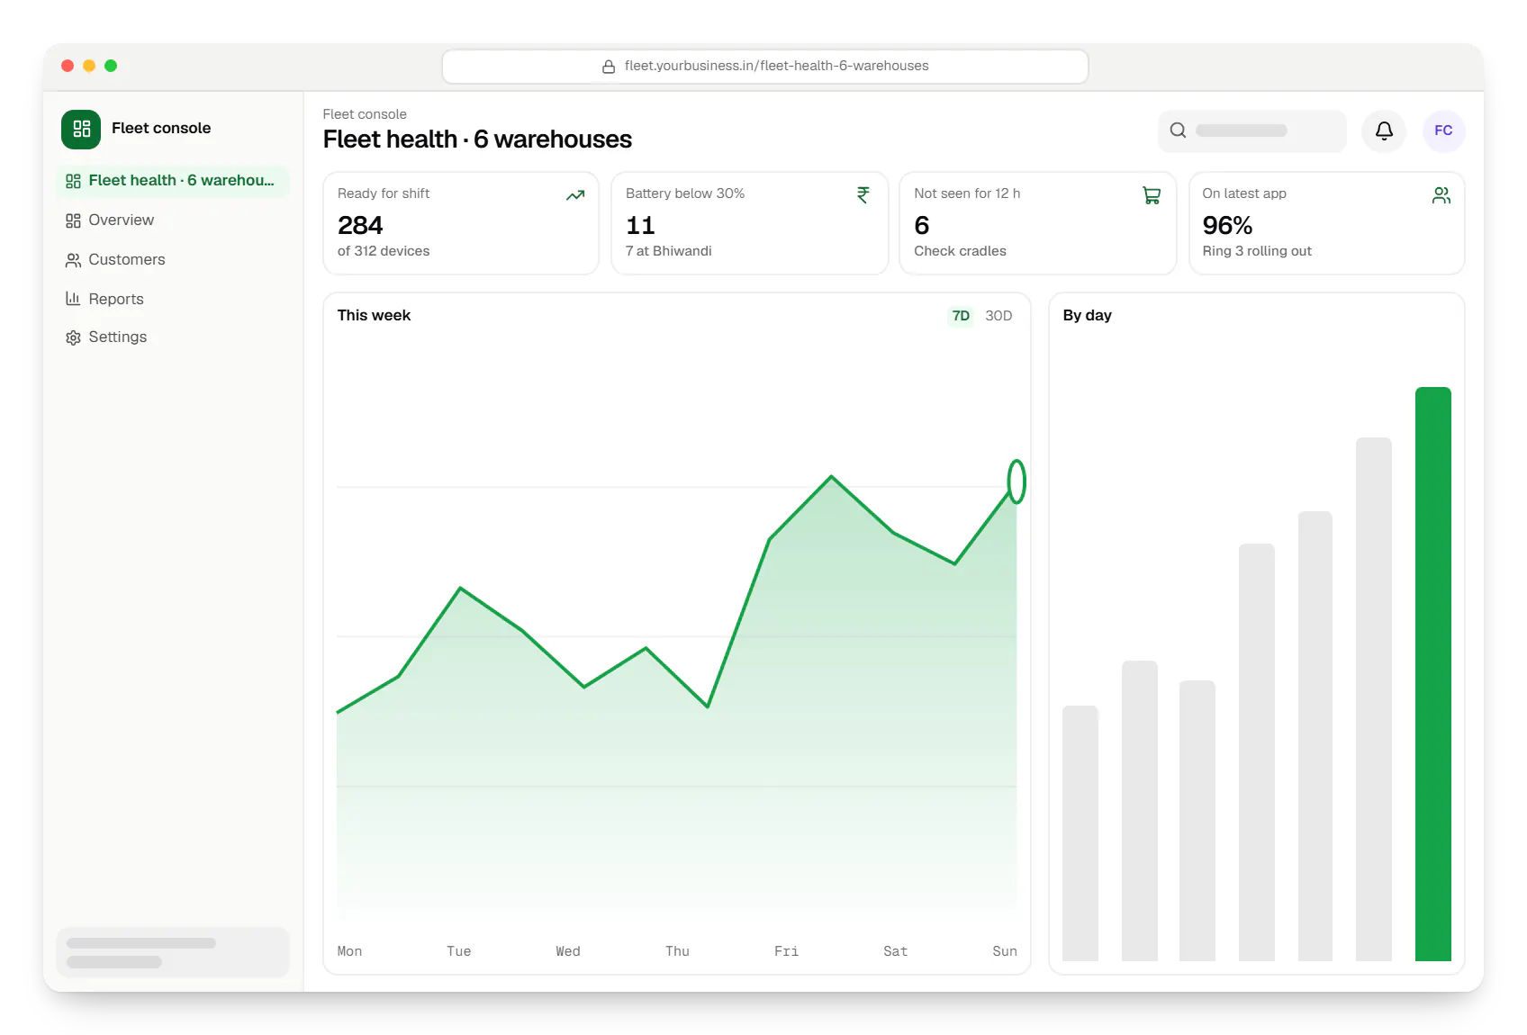
Task: Open the On latest app card
Action: (1327, 223)
